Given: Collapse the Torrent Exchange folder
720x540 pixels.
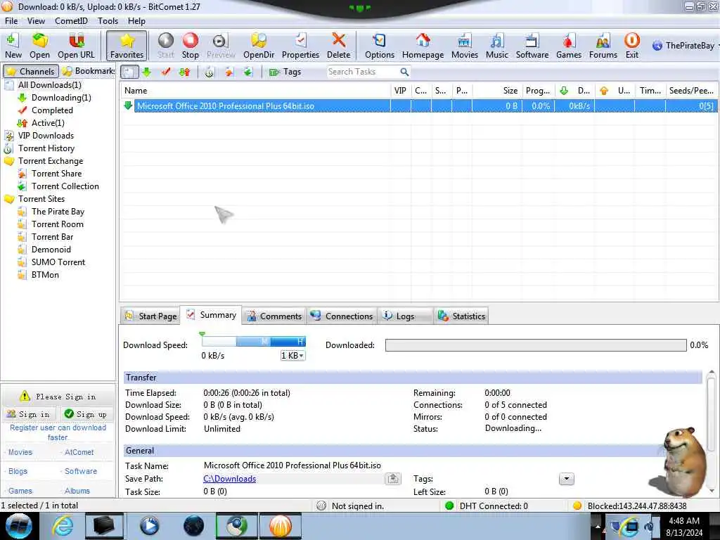Looking at the screenshot, I should coord(9,161).
